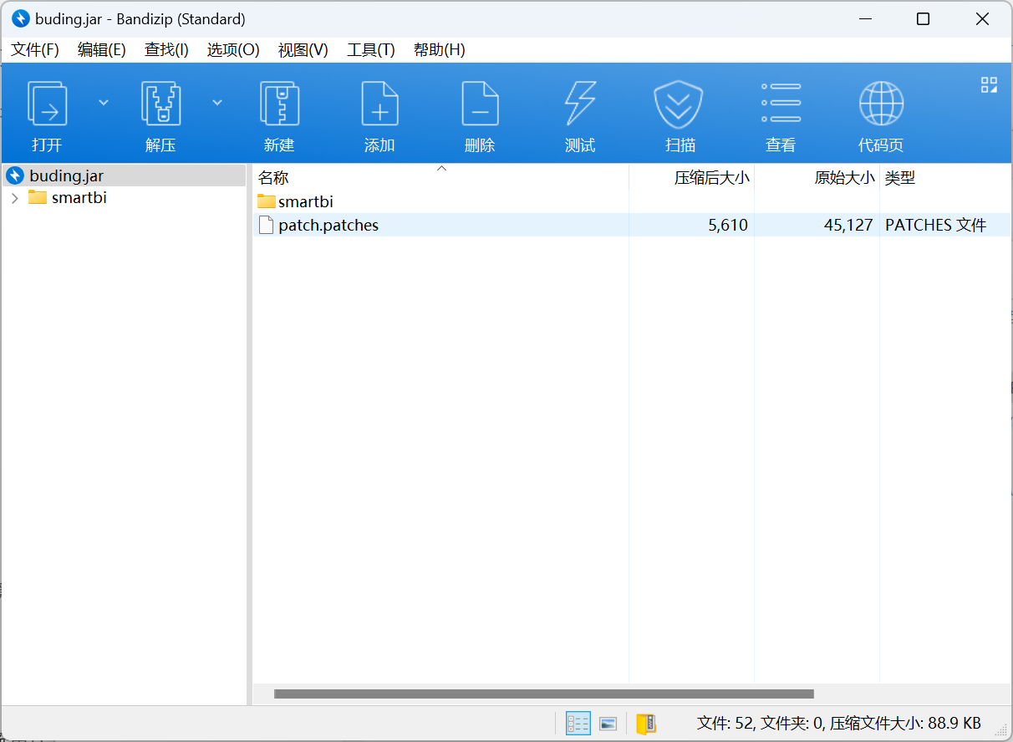Click the original size value 45,127
Viewport: 1013px width, 742px height.
click(x=848, y=225)
